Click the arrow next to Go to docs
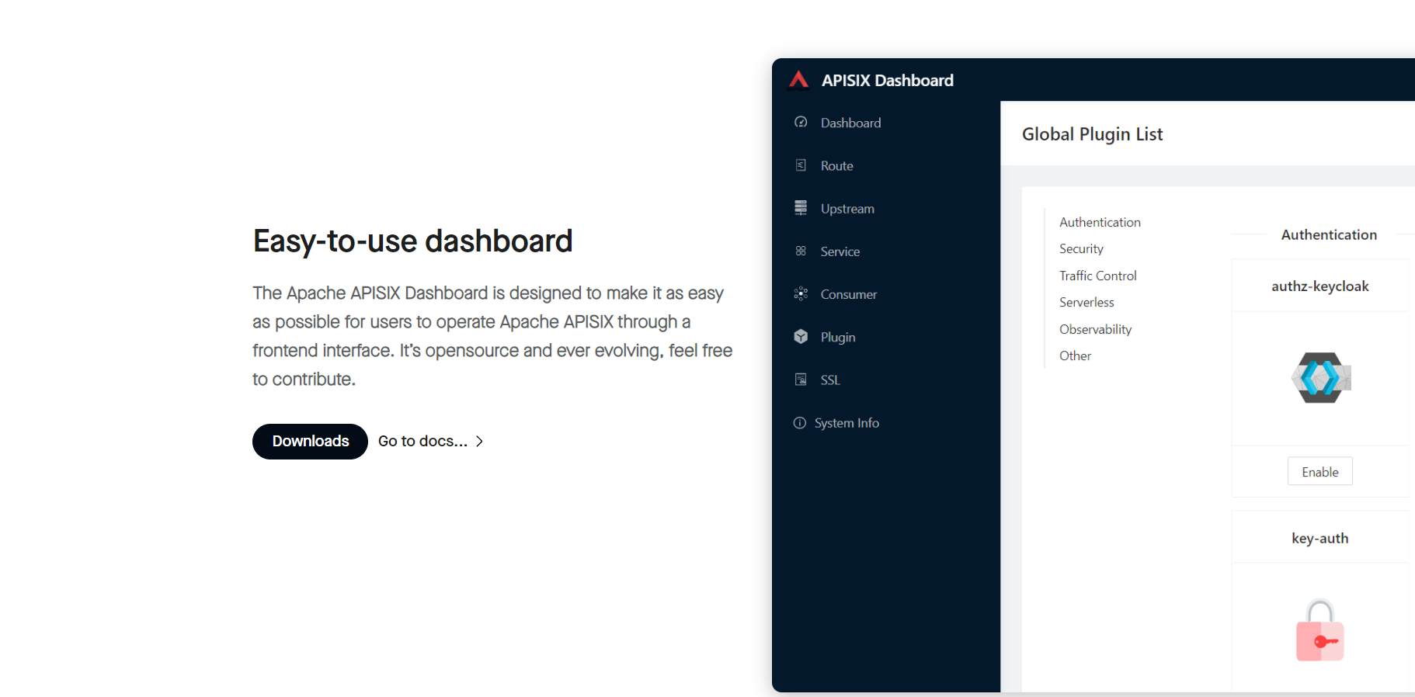This screenshot has height=697, width=1415. [x=479, y=441]
